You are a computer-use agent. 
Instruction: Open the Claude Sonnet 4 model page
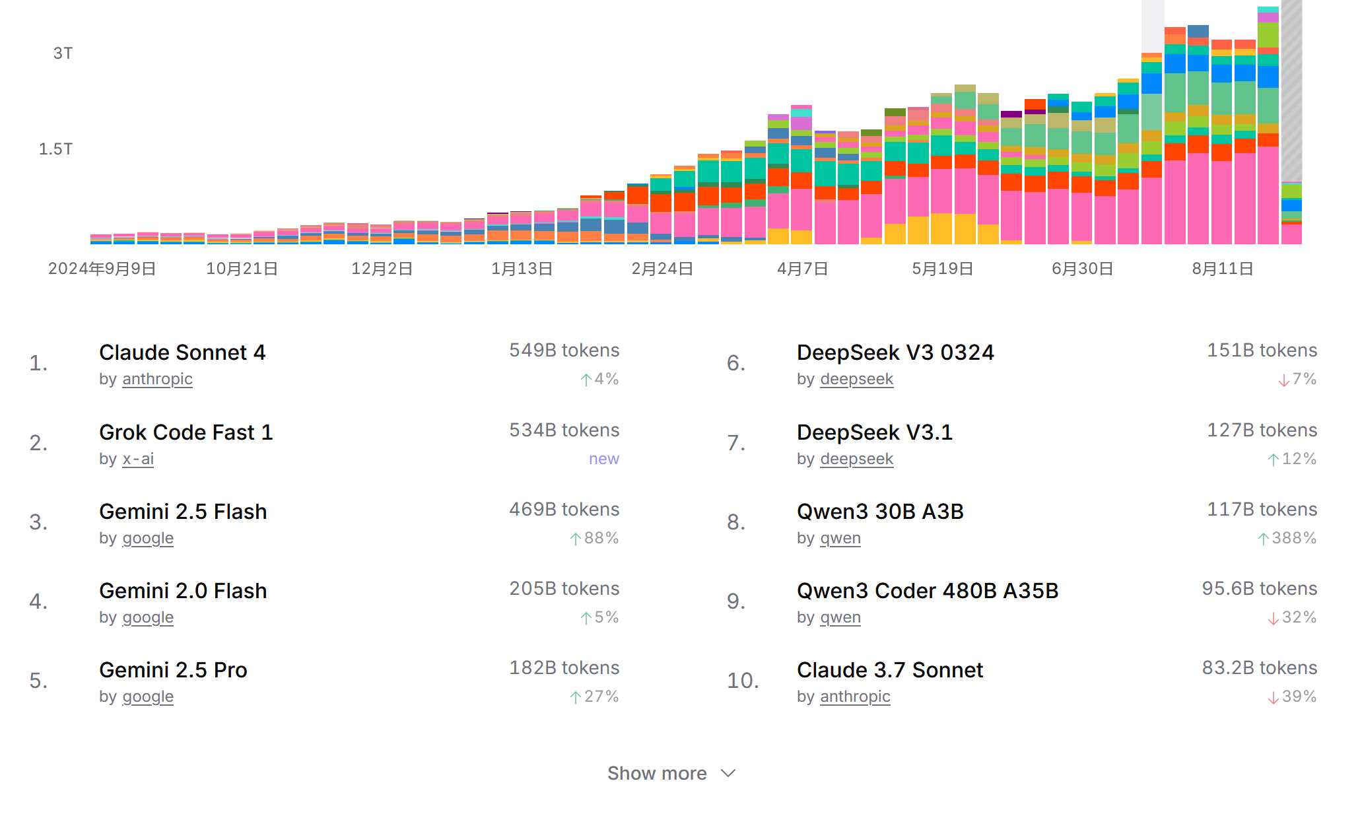182,353
